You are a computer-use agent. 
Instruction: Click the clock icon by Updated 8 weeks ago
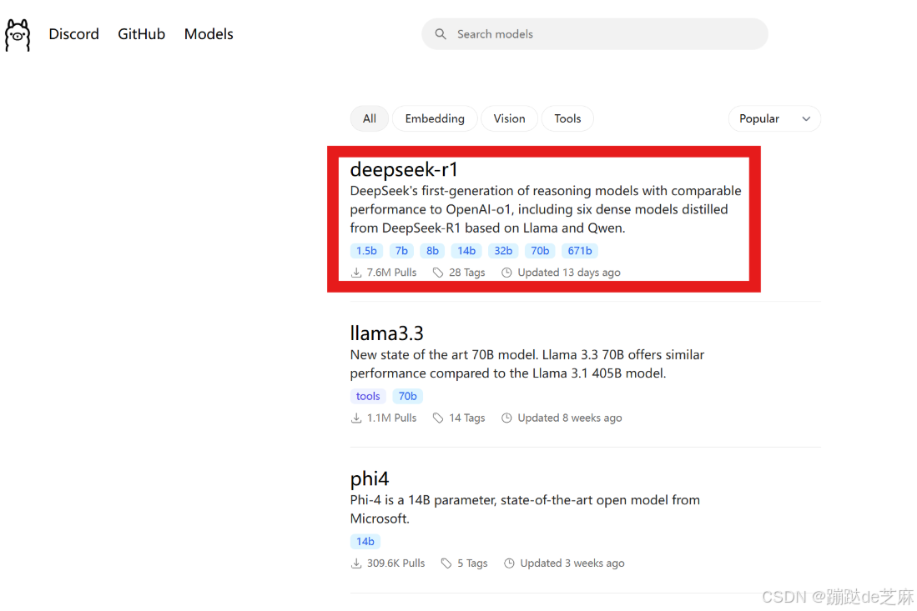tap(506, 418)
